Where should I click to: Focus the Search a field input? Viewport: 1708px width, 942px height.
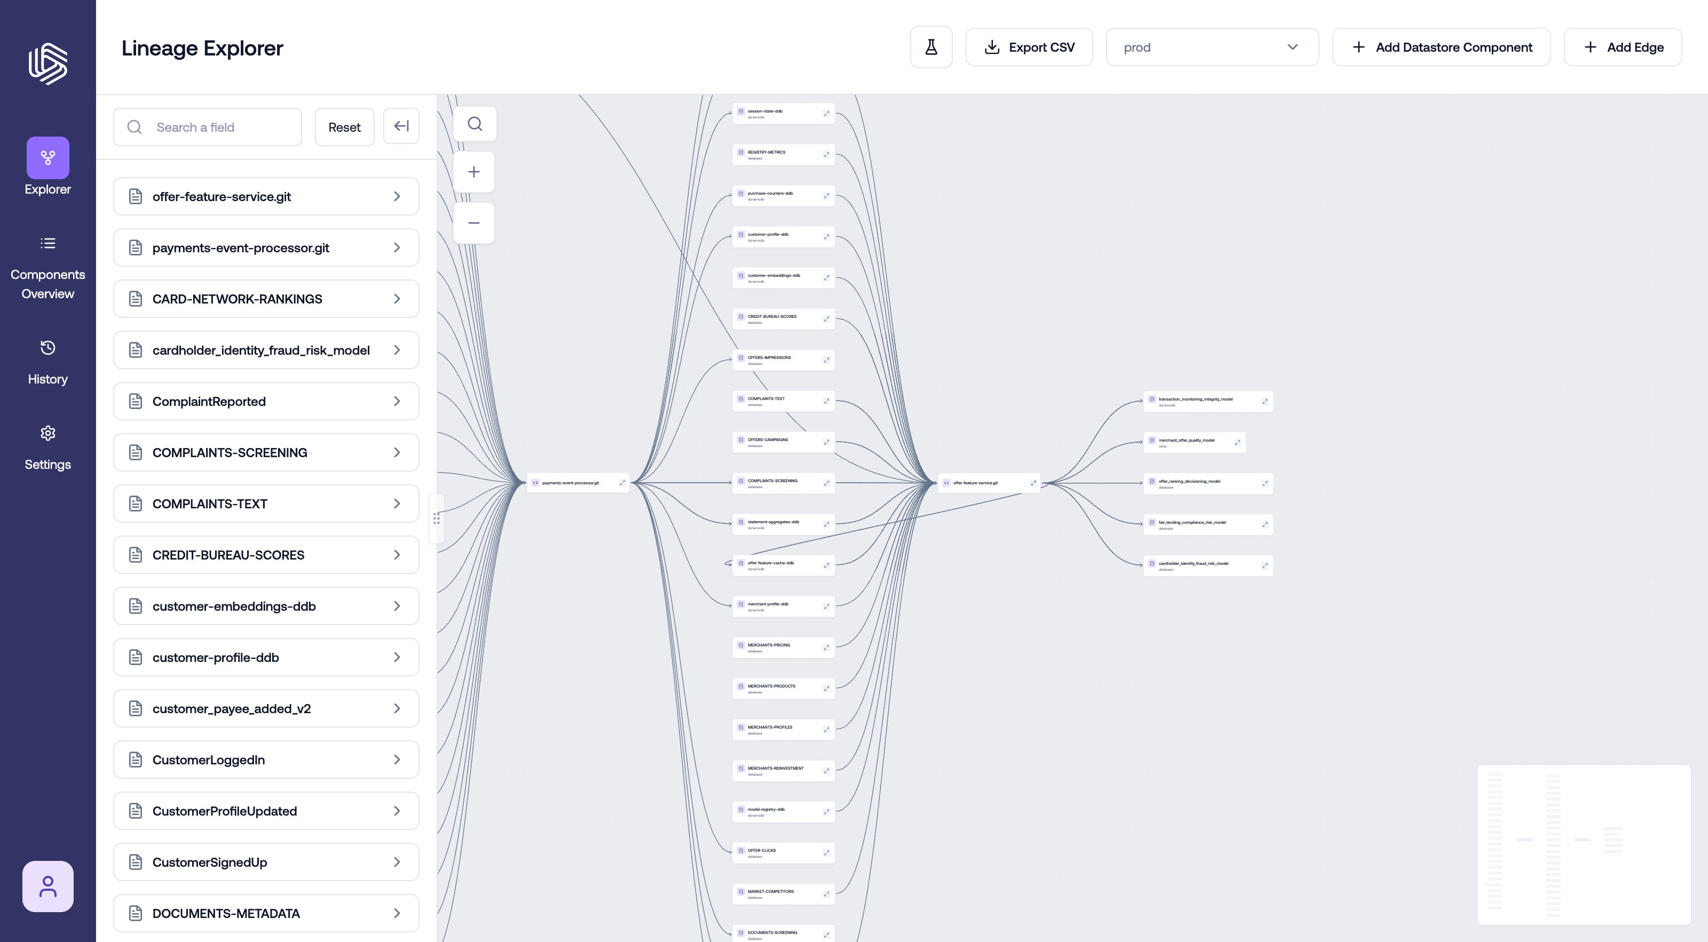(208, 127)
